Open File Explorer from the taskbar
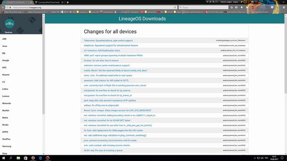Viewport: 287px width, 161px height. [18, 158]
